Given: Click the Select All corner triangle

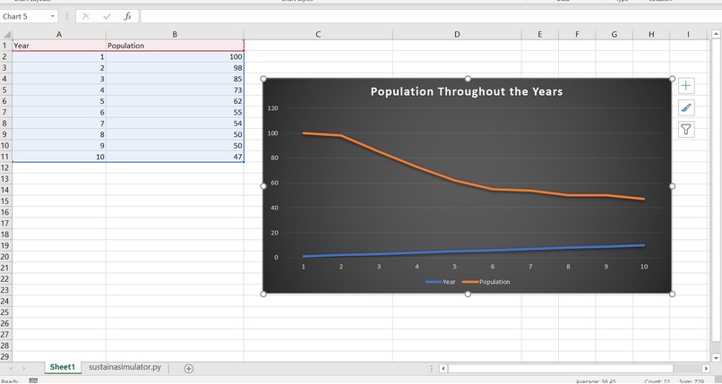Looking at the screenshot, I should (x=6, y=35).
